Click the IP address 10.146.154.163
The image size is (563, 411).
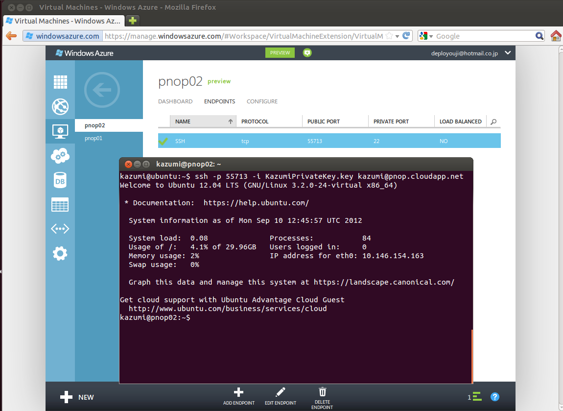tap(393, 256)
